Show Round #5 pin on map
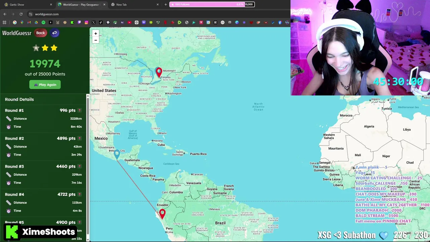Screen dimensions: 430x242 pos(80,222)
